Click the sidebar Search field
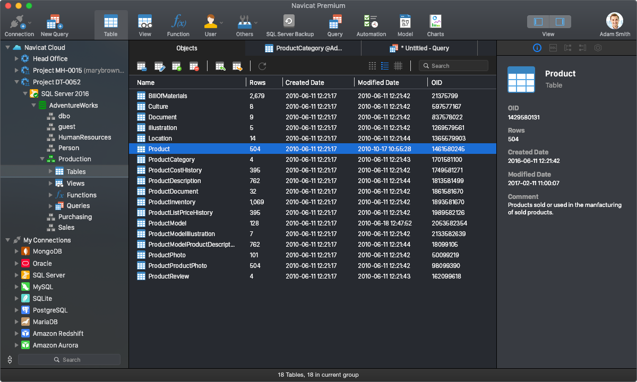 69,360
